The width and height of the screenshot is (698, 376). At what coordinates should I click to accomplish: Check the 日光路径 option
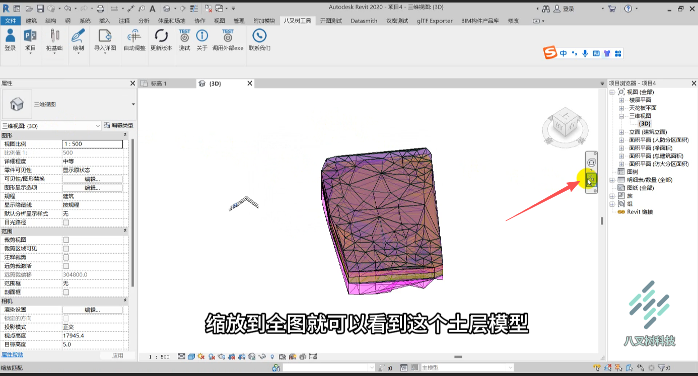click(66, 222)
